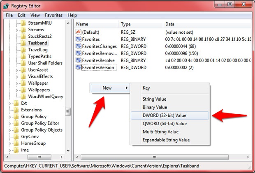Viewport: 255px width, 173px height.
Task: Expand the Streams tree node
Action: pos(17,30)
